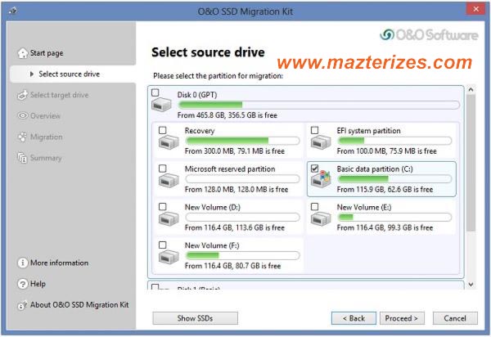Image resolution: width=491 pixels, height=337 pixels.
Task: Click the arrow beside Select source drive
Action: tap(31, 74)
